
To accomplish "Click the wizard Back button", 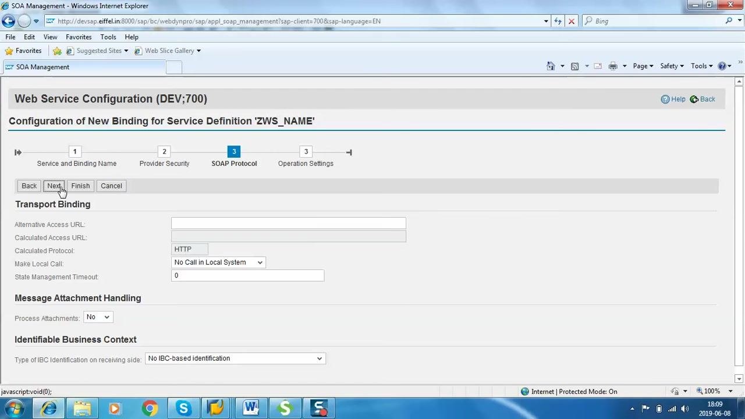I will [29, 186].
